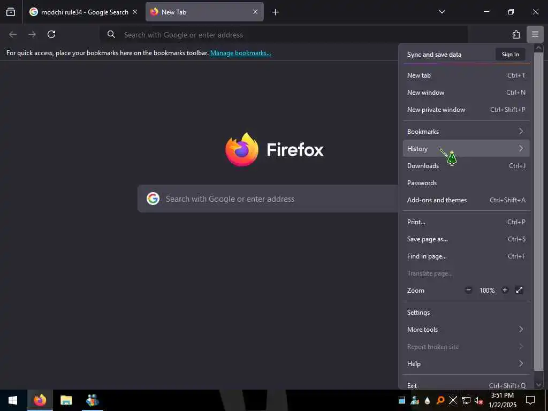Open the Firefox View icon

[x=11, y=12]
